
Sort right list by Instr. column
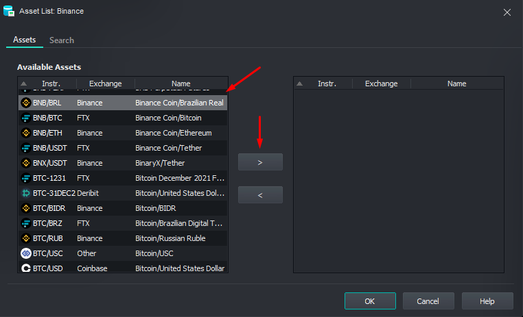pos(327,84)
